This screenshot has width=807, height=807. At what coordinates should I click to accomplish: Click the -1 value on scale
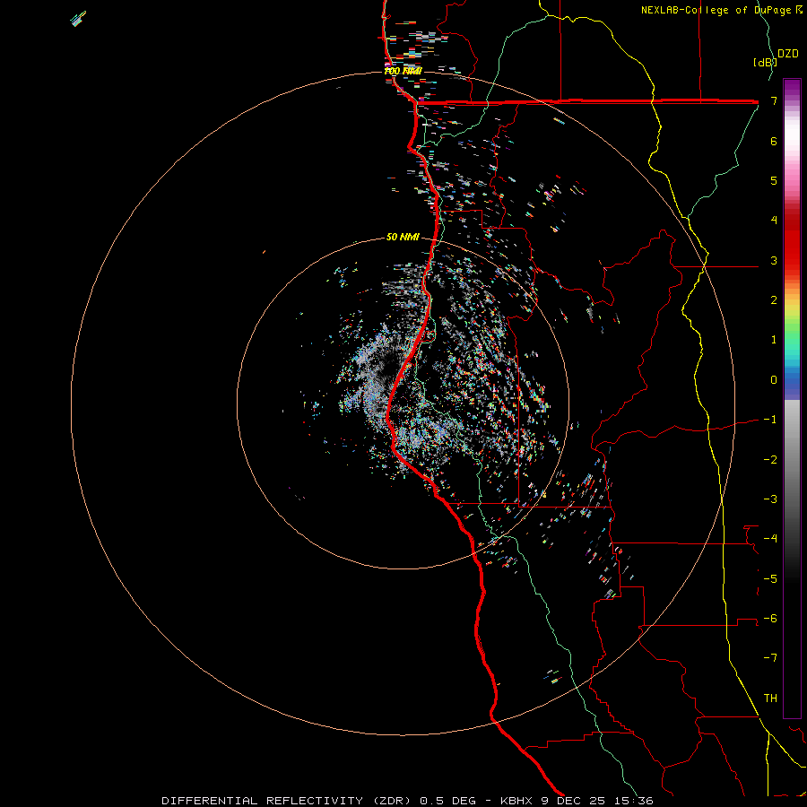770,420
